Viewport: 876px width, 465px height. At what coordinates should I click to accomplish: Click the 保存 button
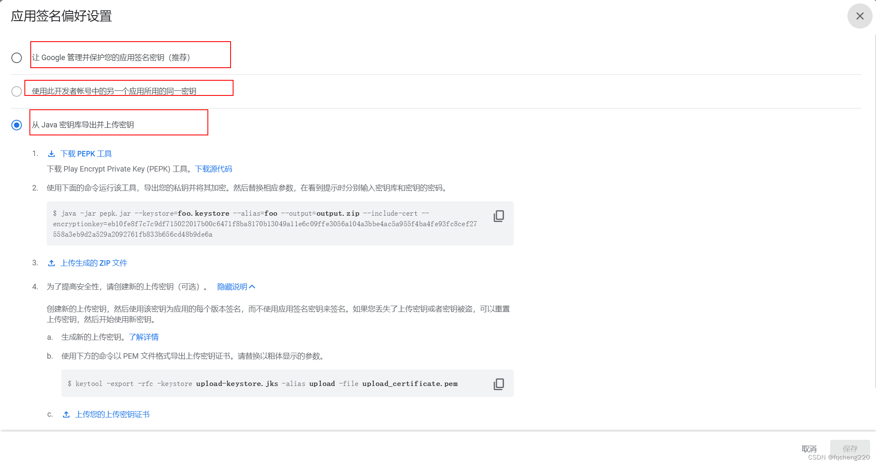(x=850, y=447)
